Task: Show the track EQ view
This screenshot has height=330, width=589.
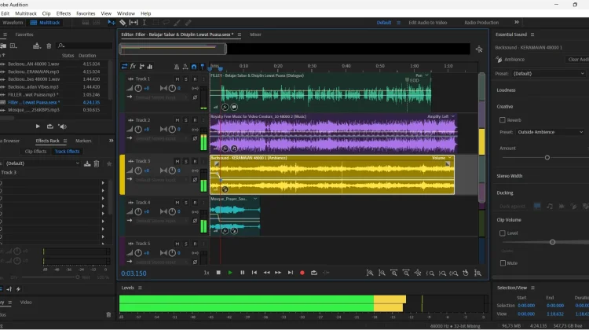Action: pyautogui.click(x=150, y=67)
